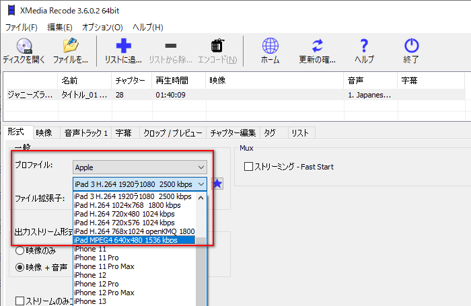The width and height of the screenshot is (471, 306).
Task: Click the blue plus Add to List icon
Action: click(x=123, y=46)
